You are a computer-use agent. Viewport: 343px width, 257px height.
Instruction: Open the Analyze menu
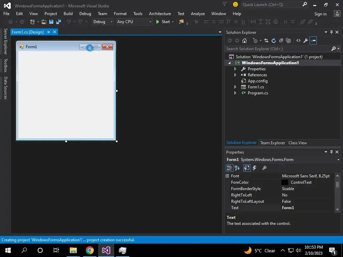[198, 13]
